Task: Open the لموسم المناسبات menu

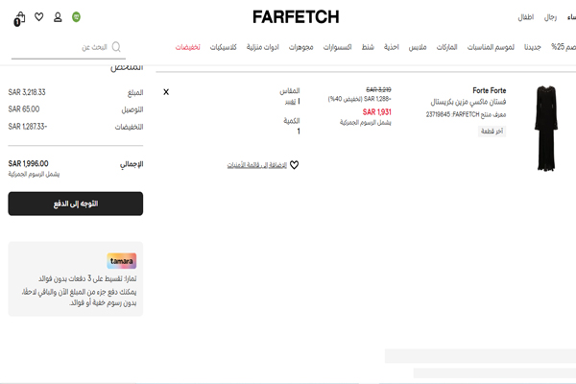Action: coord(491,47)
